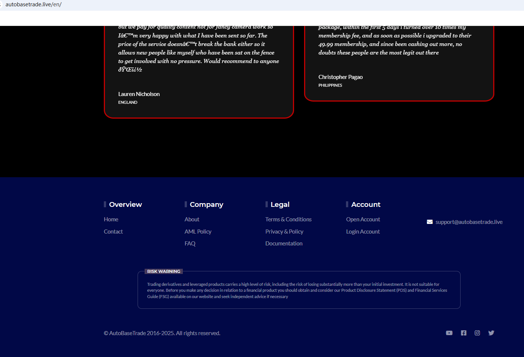The width and height of the screenshot is (524, 357).
Task: Click the RISK WARNING label
Action: tap(164, 271)
